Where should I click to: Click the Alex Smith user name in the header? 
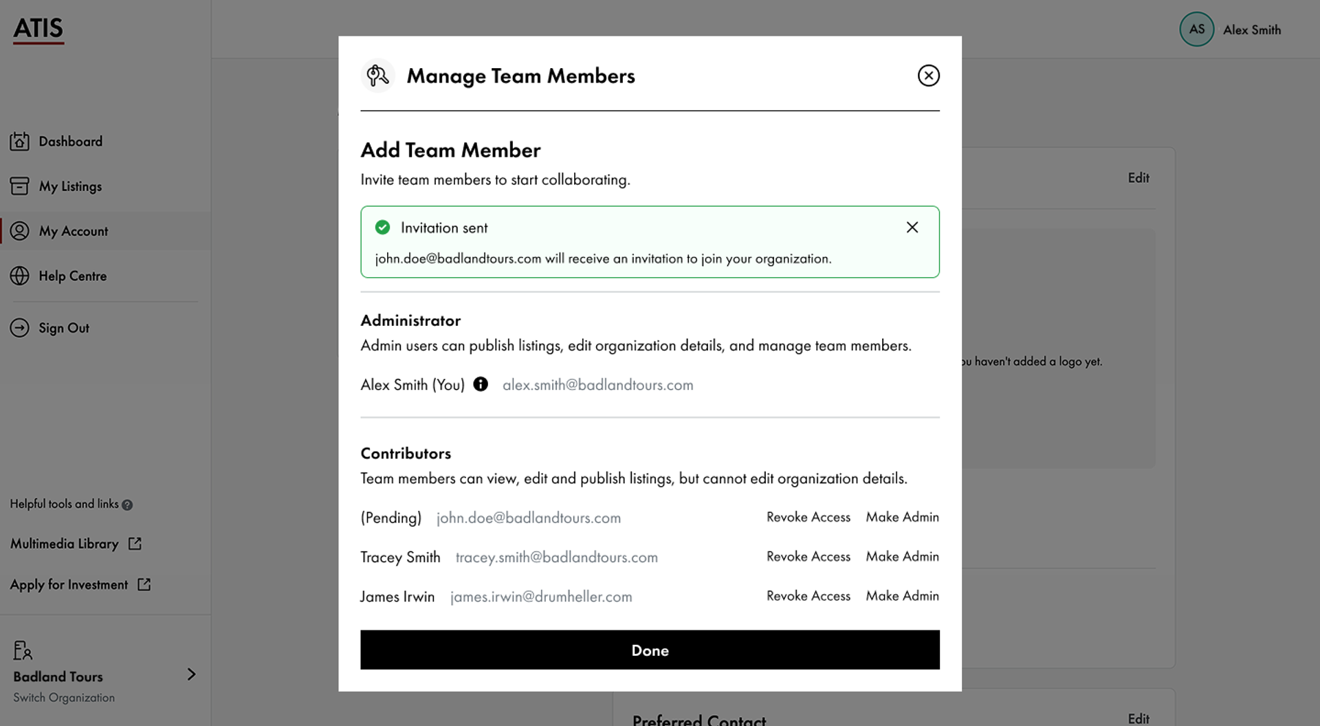point(1252,30)
